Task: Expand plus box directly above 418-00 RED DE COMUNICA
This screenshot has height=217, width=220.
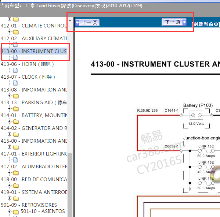Action: (9, 172)
